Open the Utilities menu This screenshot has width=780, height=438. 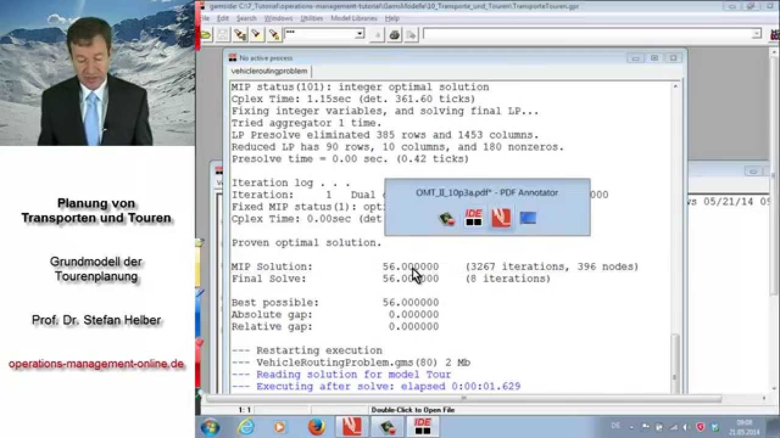tap(311, 19)
